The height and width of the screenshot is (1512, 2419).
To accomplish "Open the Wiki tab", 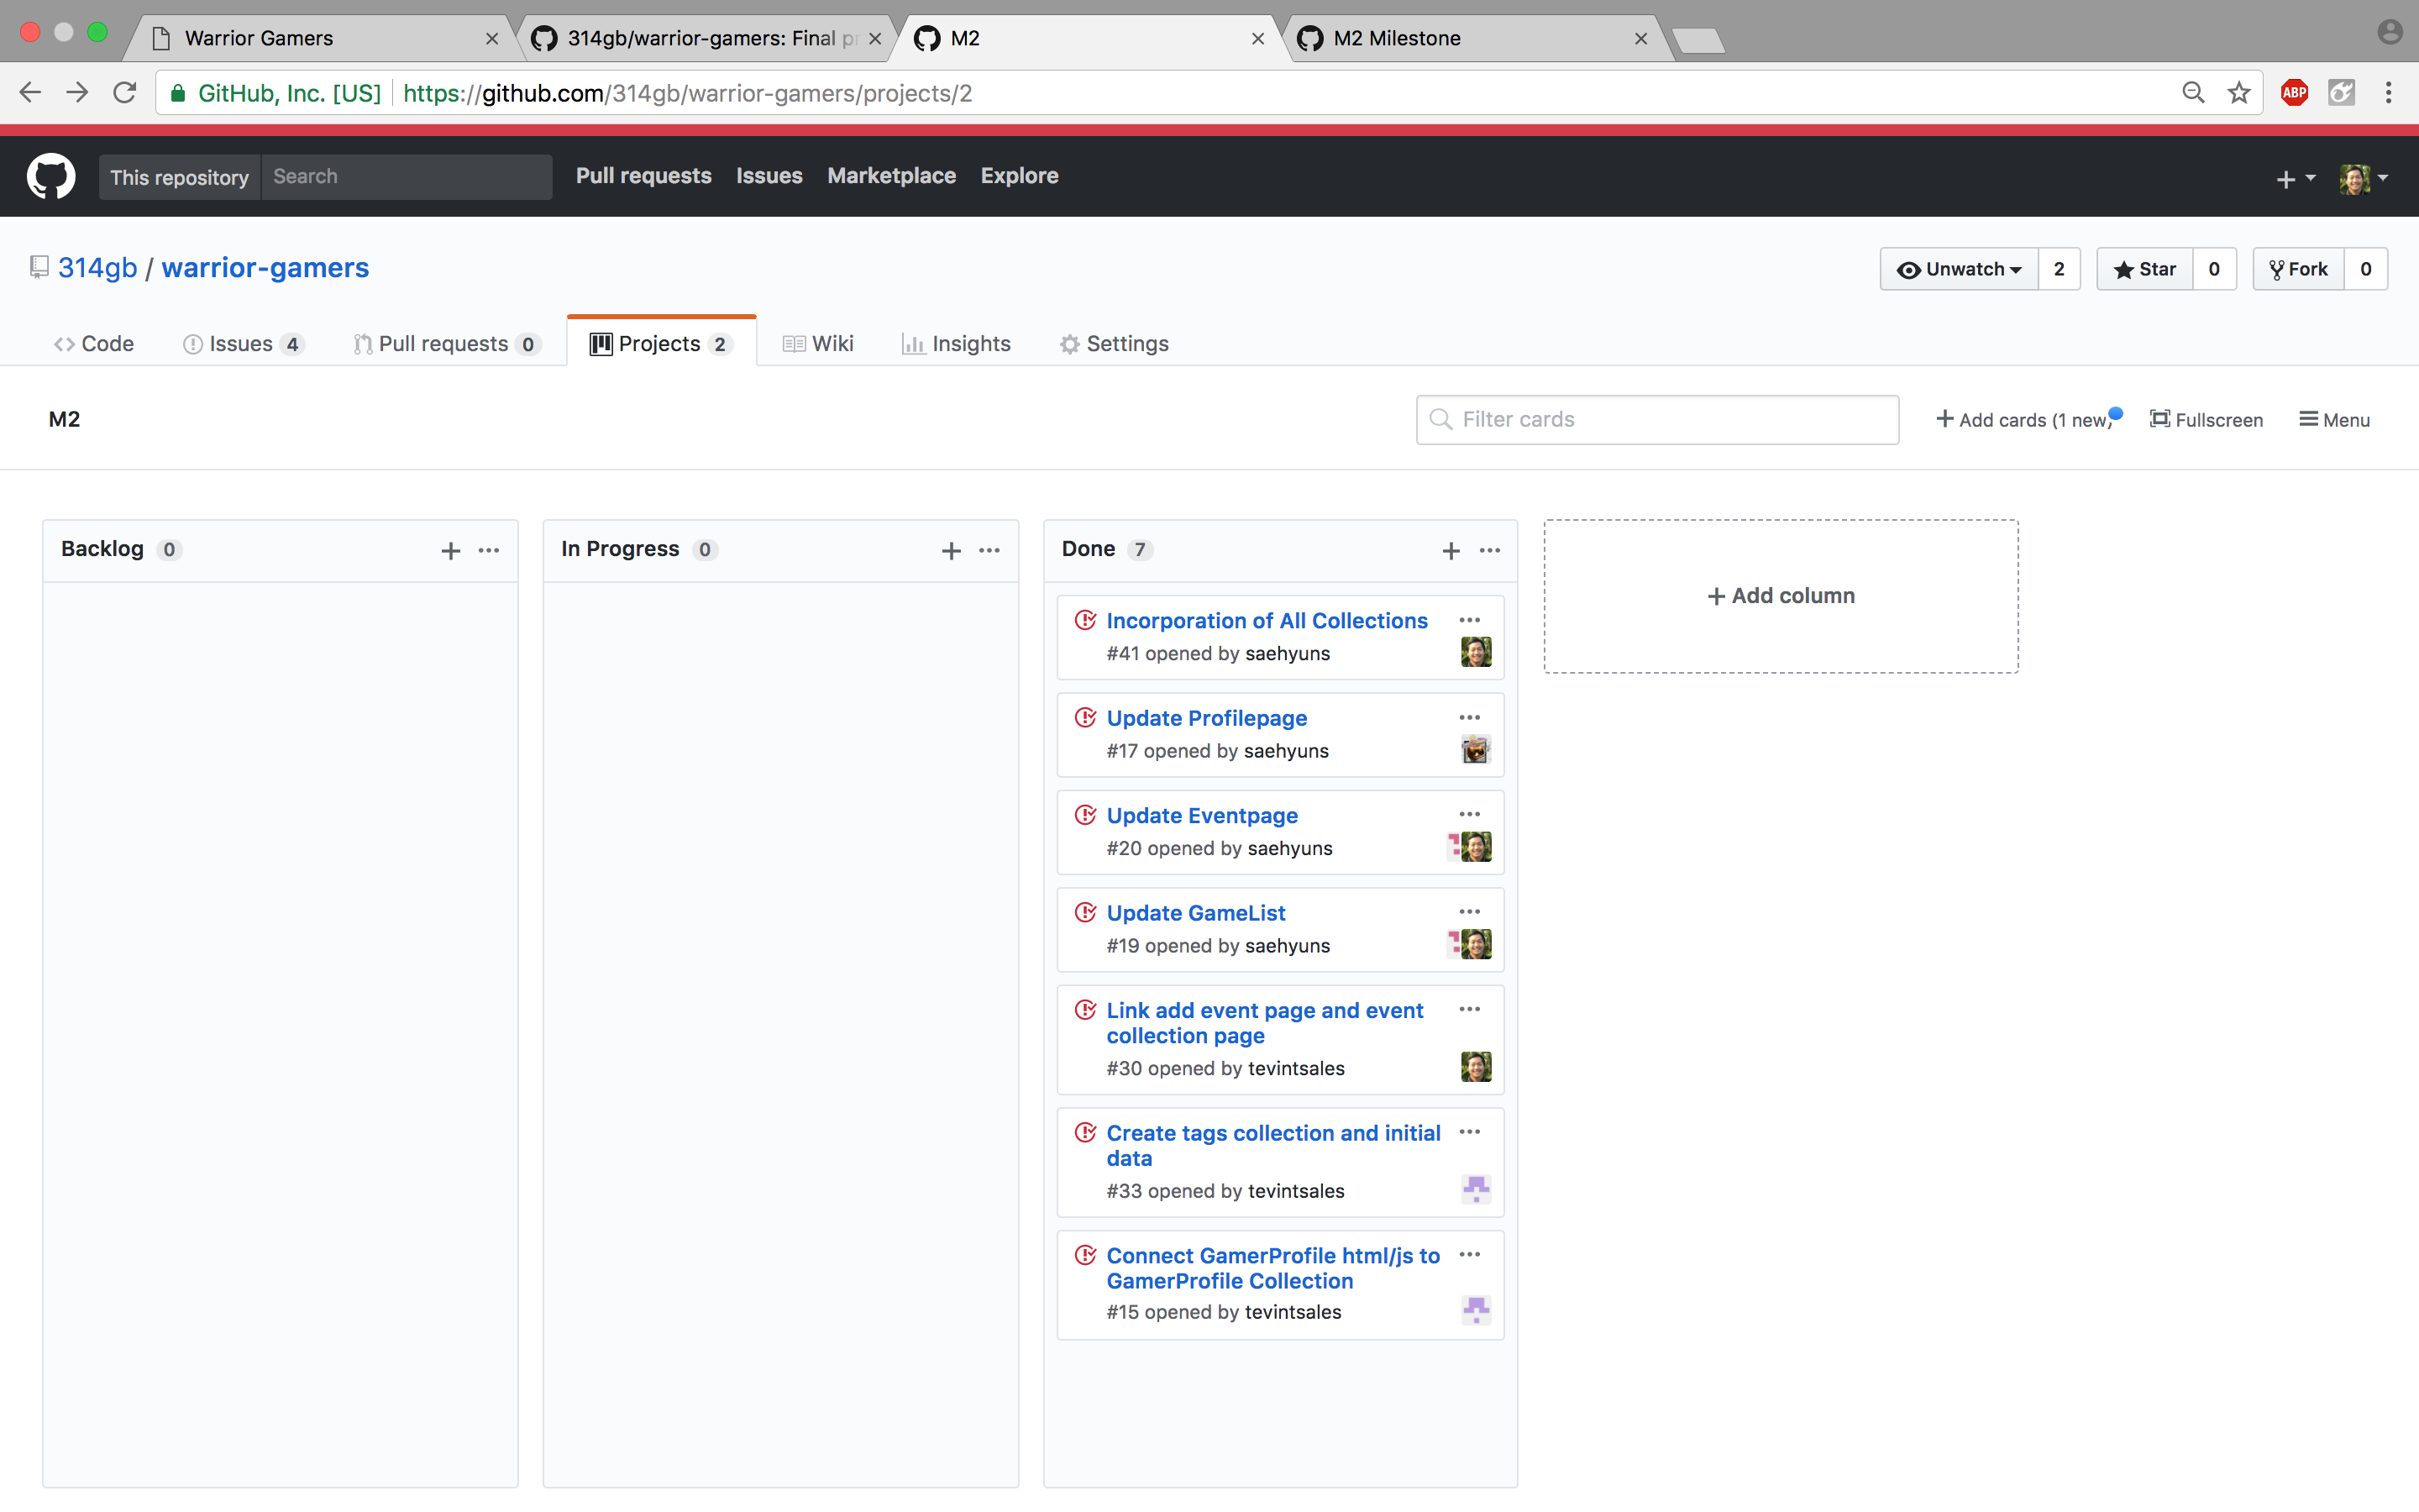I will 817,343.
